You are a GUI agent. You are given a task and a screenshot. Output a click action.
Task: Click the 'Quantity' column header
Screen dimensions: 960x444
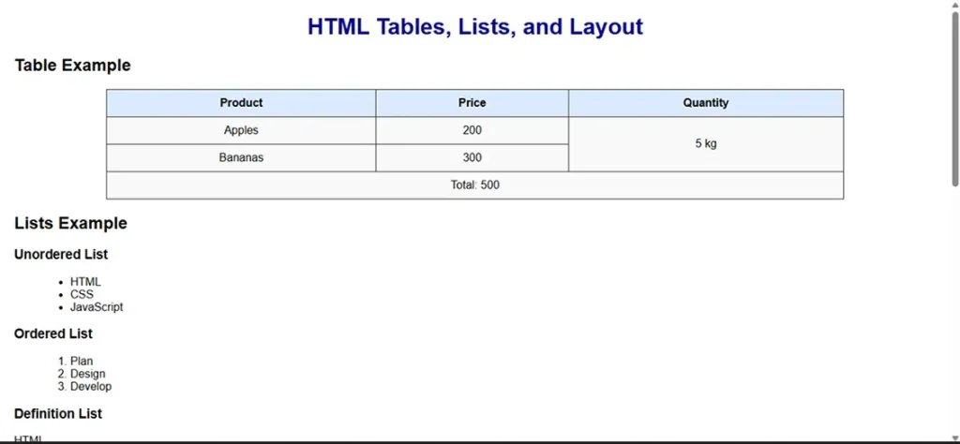coord(706,103)
